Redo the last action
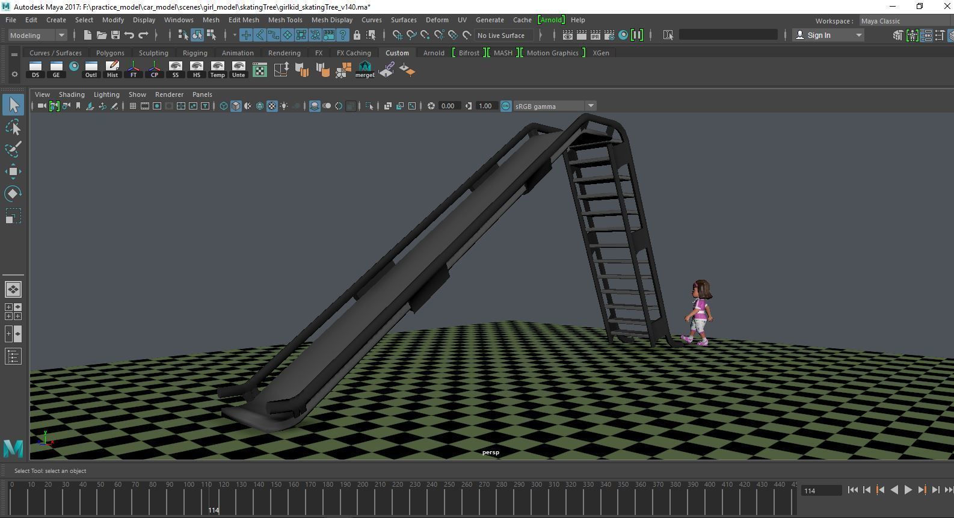This screenshot has width=954, height=518. pyautogui.click(x=143, y=35)
